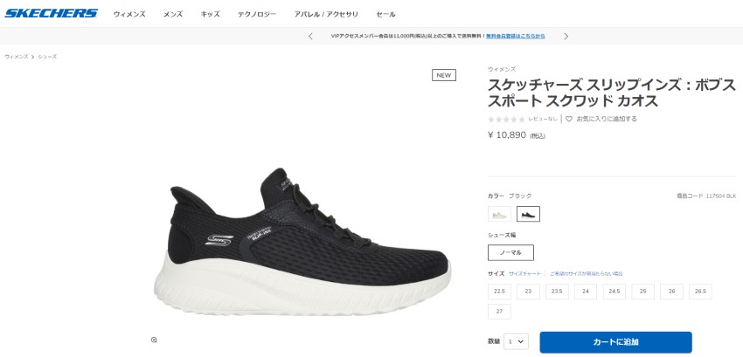This screenshot has height=357, width=743.
Task: Select the black color swatch
Action: 528,214
